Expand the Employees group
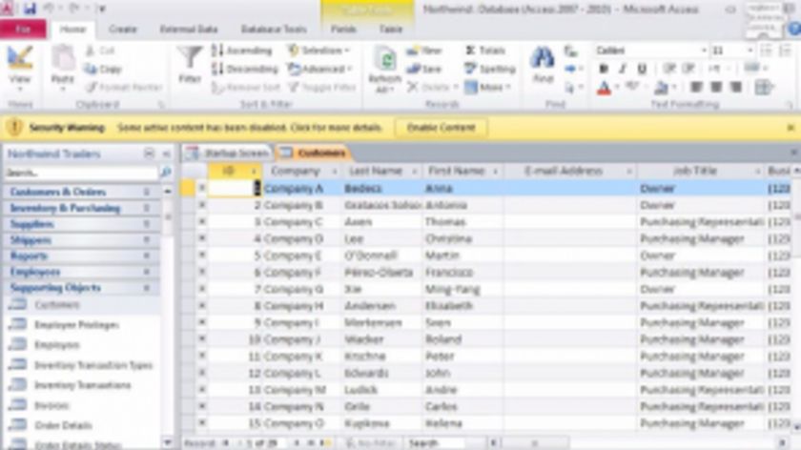801x450 pixels. [82, 272]
